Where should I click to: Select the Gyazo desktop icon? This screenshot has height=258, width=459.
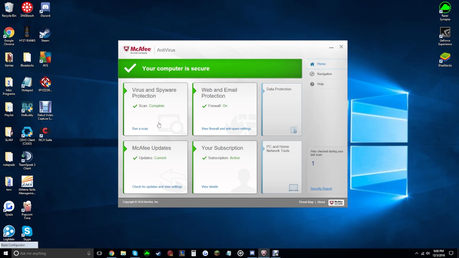9,209
